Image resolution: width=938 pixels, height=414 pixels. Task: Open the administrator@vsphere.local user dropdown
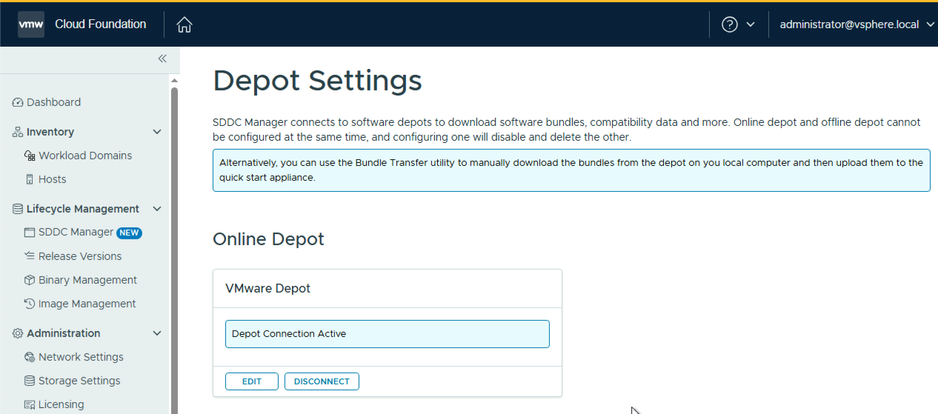click(x=856, y=24)
